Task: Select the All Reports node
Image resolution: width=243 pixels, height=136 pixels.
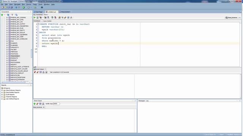Action: coord(7,88)
